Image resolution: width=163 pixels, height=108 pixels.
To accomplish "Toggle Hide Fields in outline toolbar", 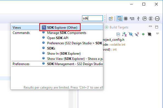I will coord(131,34).
